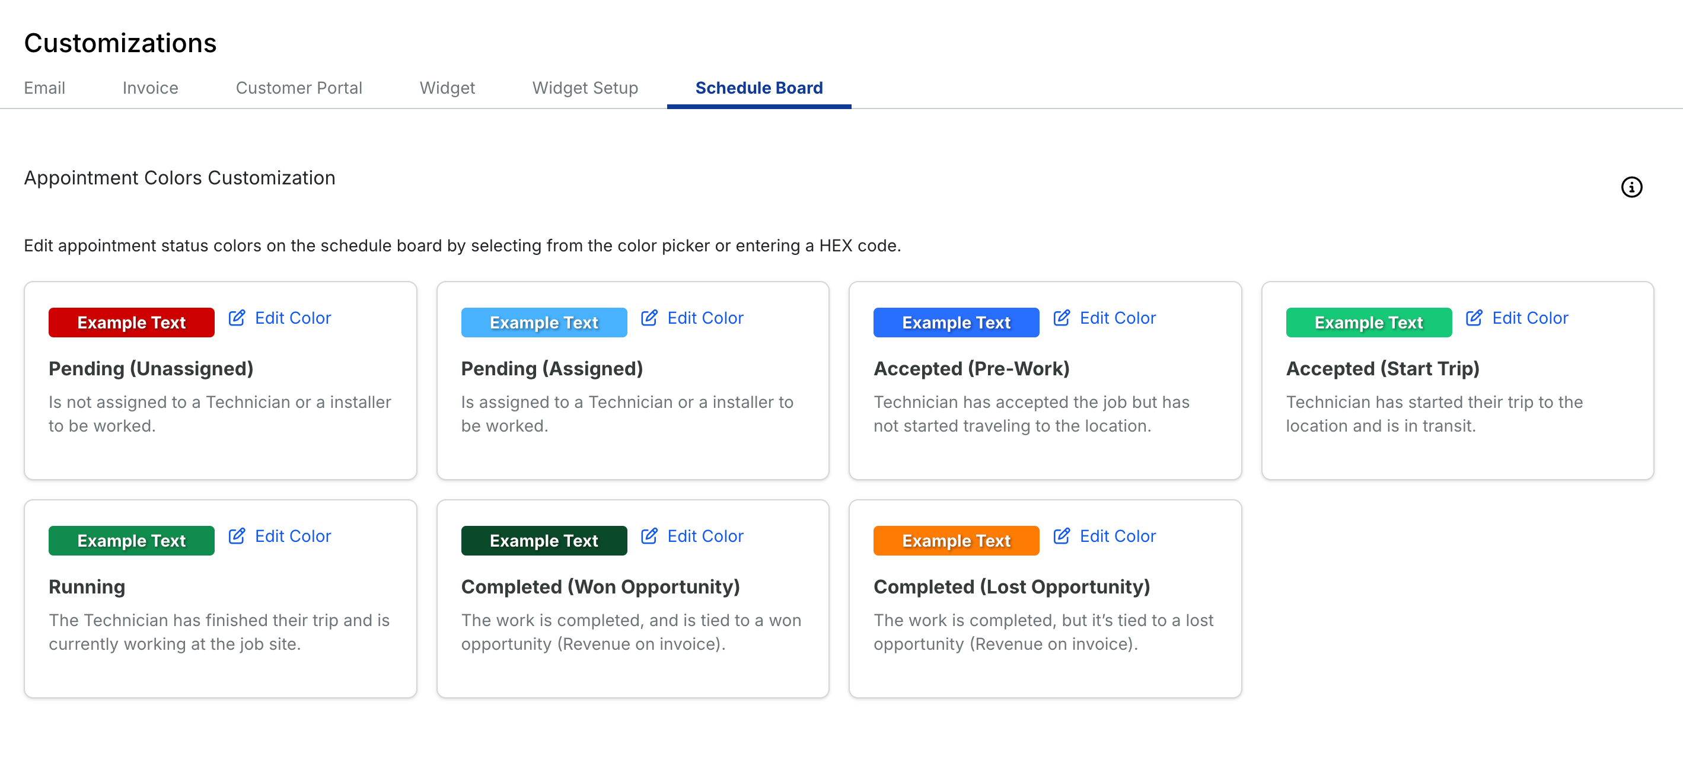
Task: Edit Color for Completed (Won Opportunity)
Action: click(705, 536)
